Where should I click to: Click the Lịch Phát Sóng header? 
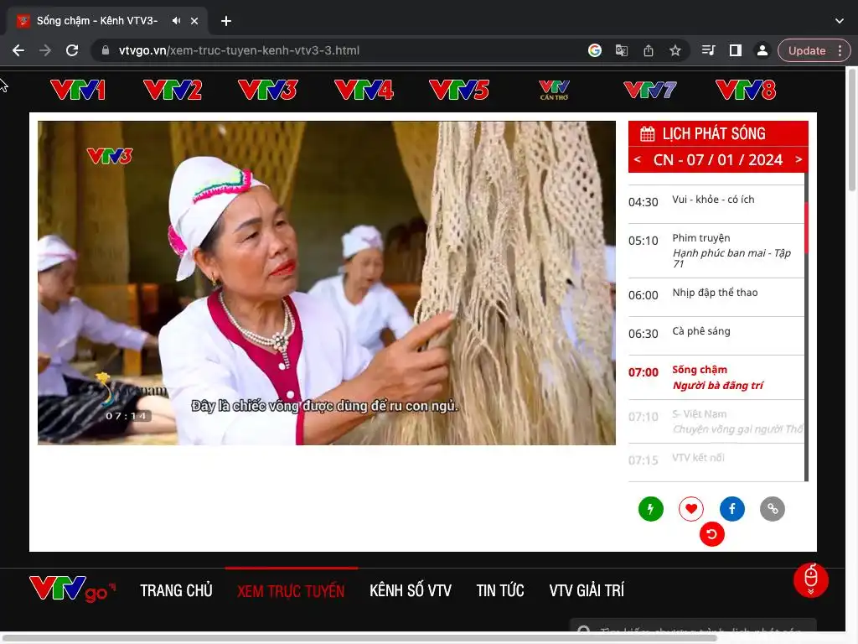coord(718,133)
